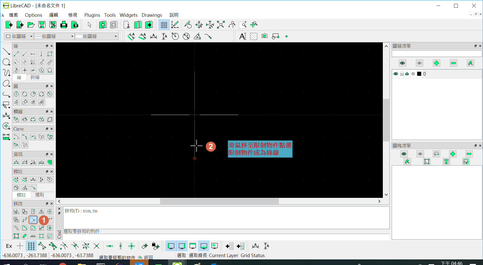Image resolution: width=483 pixels, height=265 pixels.
Task: Hide all layers with greyed eye button
Action: pos(419,63)
